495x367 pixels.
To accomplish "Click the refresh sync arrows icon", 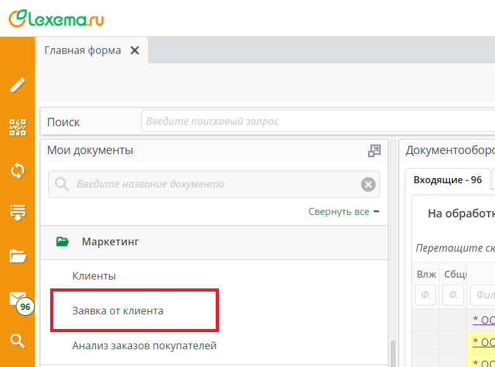I will click(18, 170).
